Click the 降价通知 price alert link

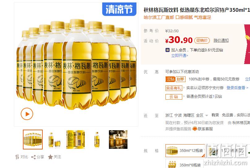click(x=221, y=41)
